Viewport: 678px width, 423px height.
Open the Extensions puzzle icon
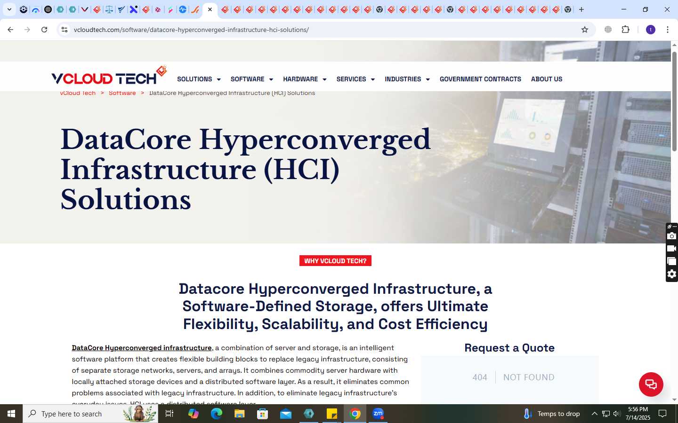click(x=625, y=30)
